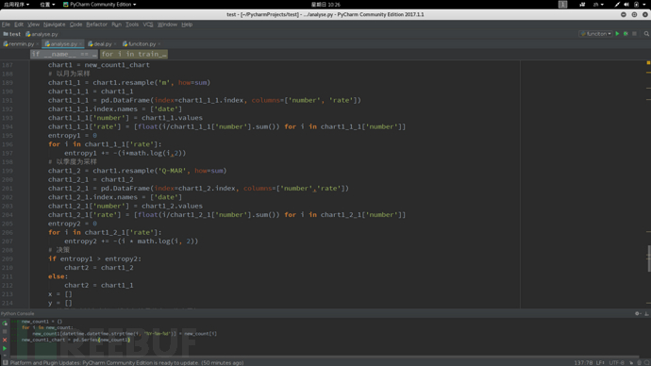Start debugging with the green bug icon
Screen dimensions: 651x366
pos(626,34)
